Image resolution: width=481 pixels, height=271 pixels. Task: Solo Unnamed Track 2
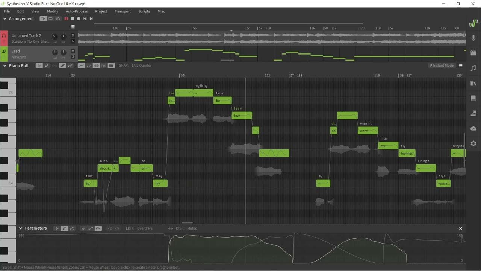(x=73, y=41)
